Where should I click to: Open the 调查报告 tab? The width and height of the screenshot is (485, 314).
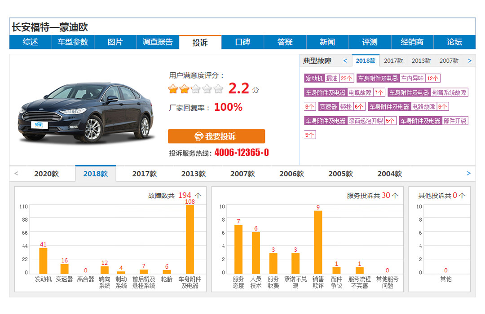(158, 42)
